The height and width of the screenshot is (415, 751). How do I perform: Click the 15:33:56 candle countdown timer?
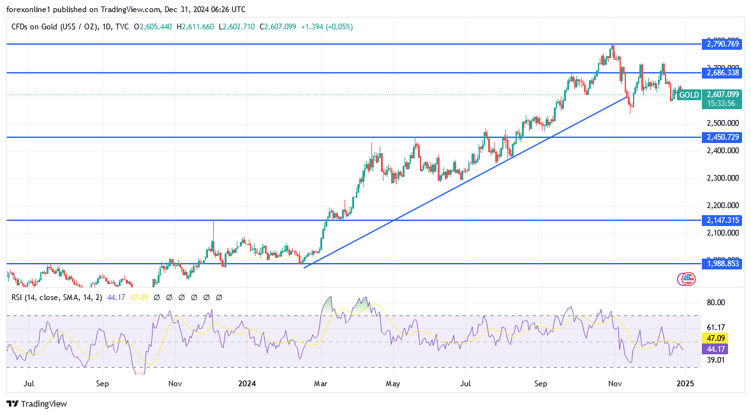click(722, 103)
